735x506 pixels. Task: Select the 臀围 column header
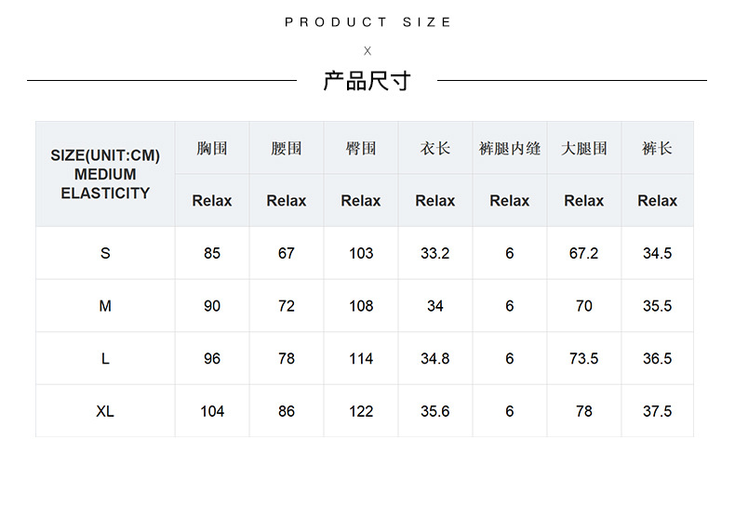tap(361, 148)
